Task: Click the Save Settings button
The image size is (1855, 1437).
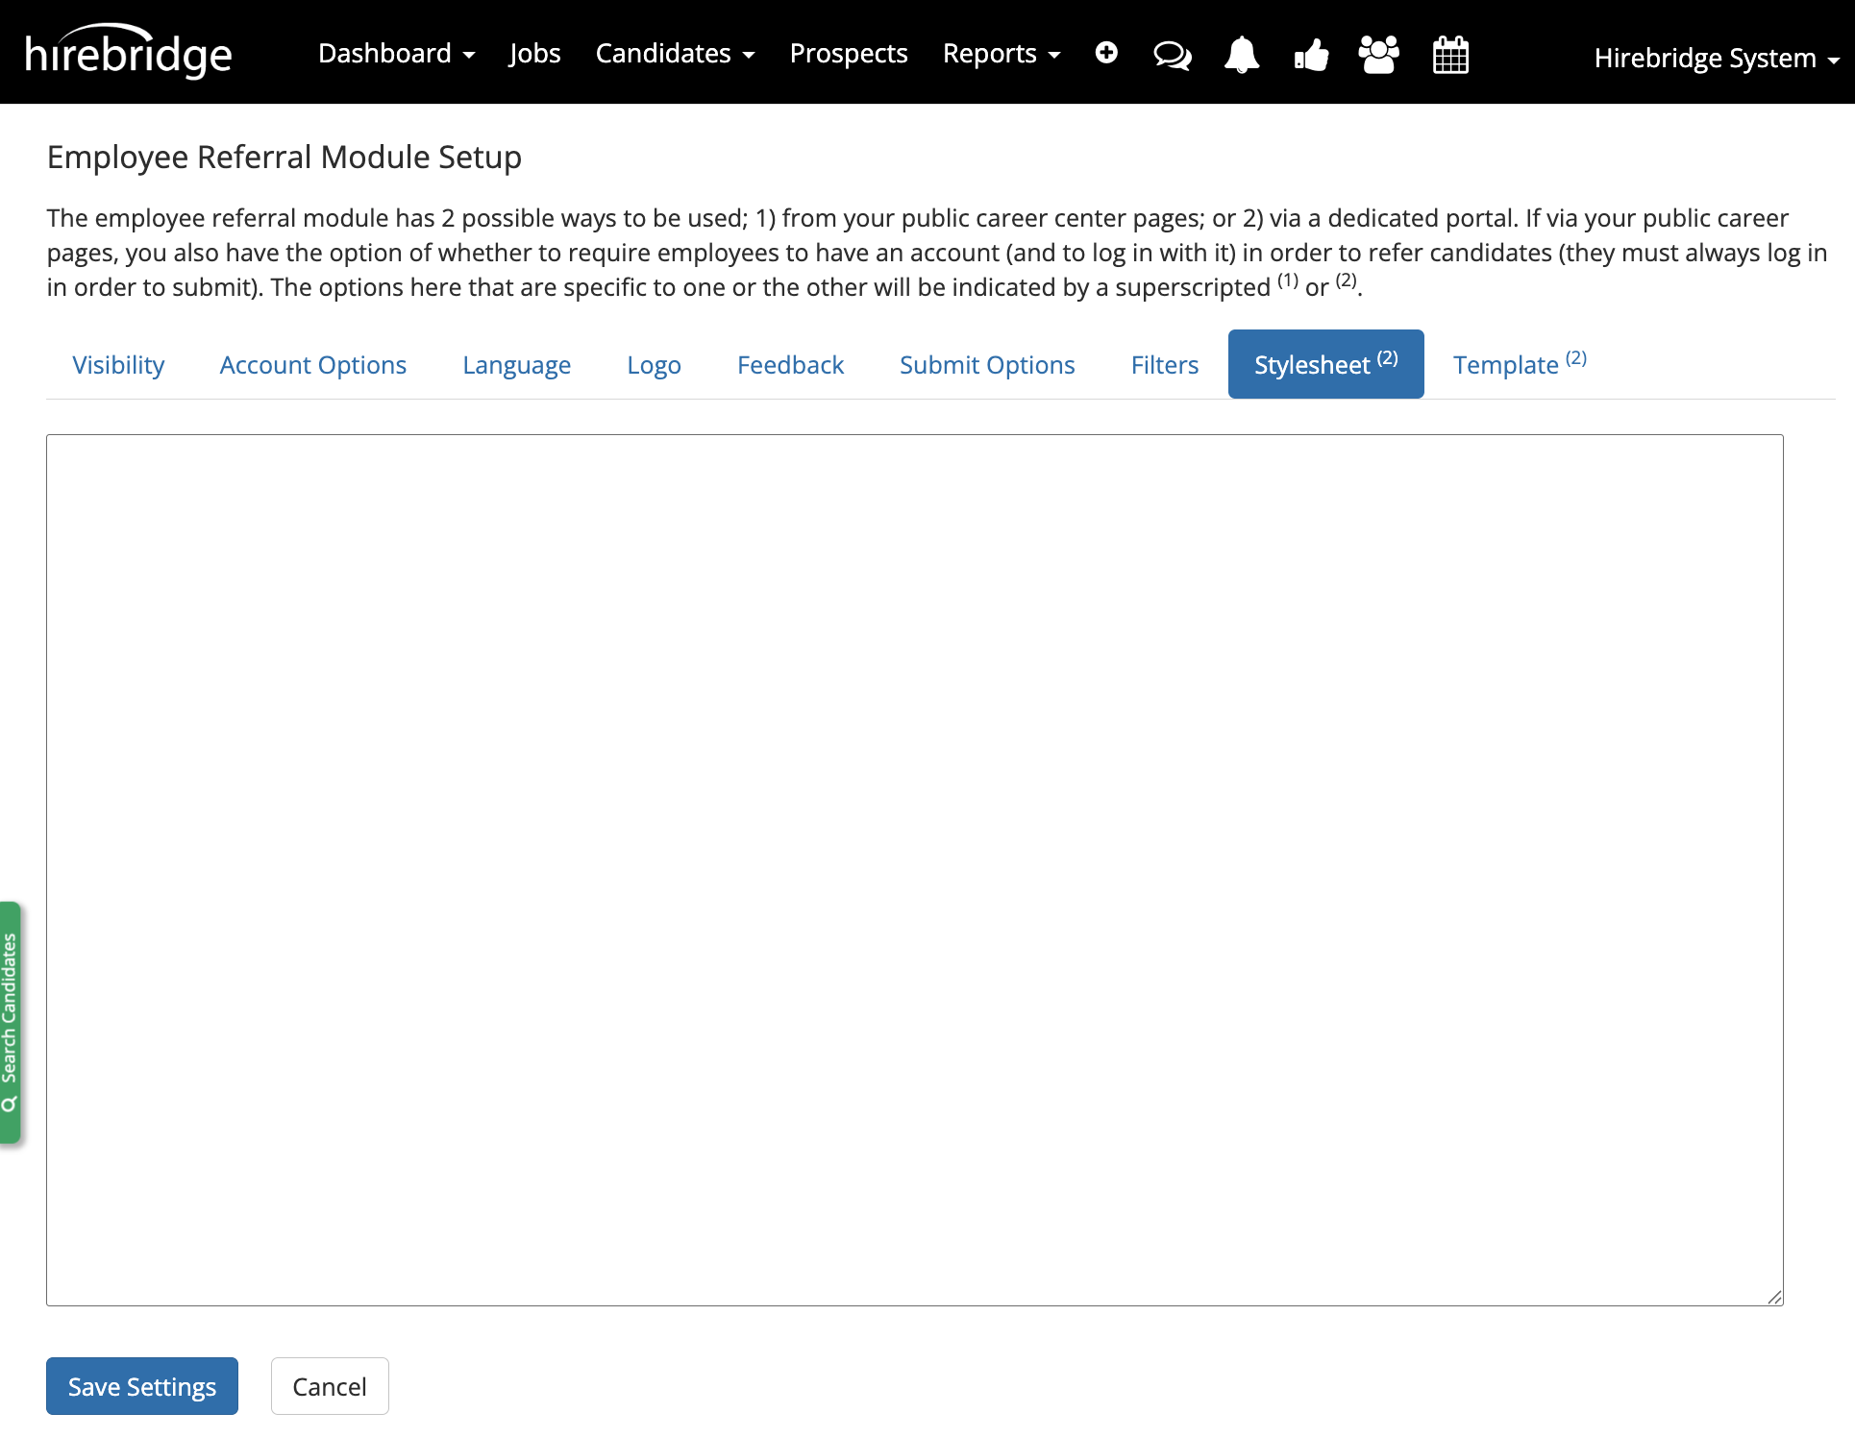Action: tap(141, 1386)
